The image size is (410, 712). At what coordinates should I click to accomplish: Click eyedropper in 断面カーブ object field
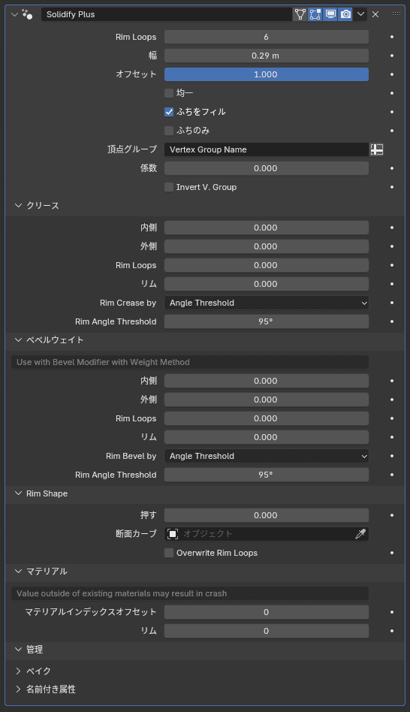360,534
